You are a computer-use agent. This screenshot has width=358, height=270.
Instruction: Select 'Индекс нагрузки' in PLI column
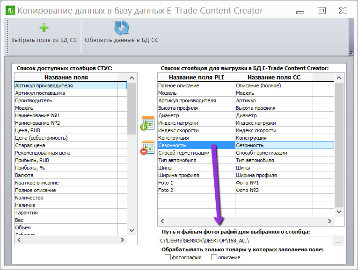197,123
